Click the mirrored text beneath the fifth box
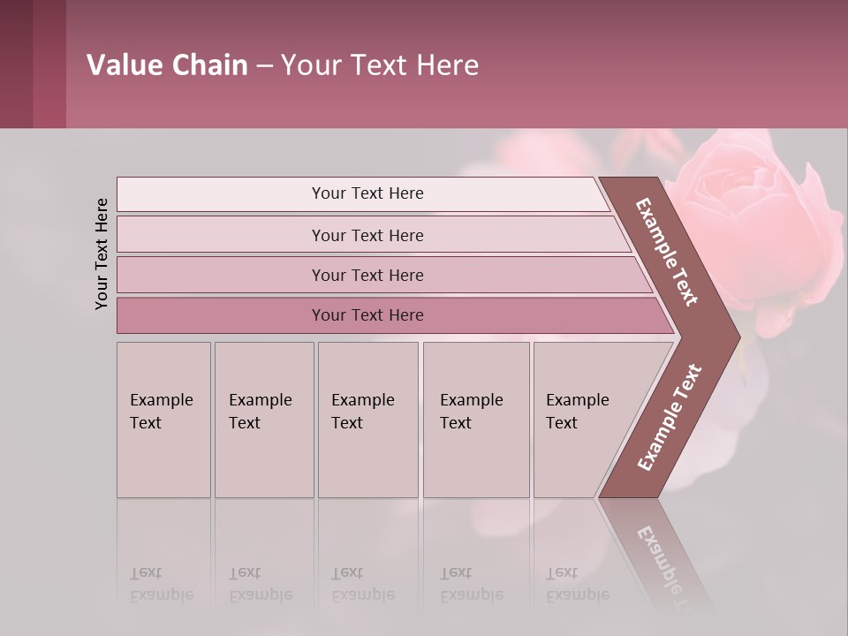Viewport: 848px width, 636px height. pyautogui.click(x=578, y=584)
